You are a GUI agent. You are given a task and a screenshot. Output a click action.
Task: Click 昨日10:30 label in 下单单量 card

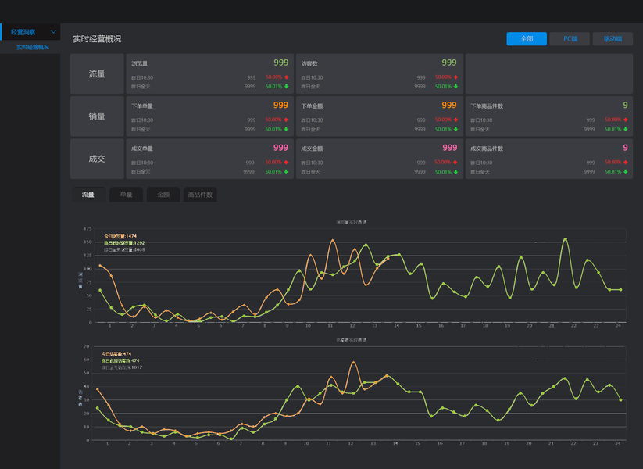(x=142, y=120)
